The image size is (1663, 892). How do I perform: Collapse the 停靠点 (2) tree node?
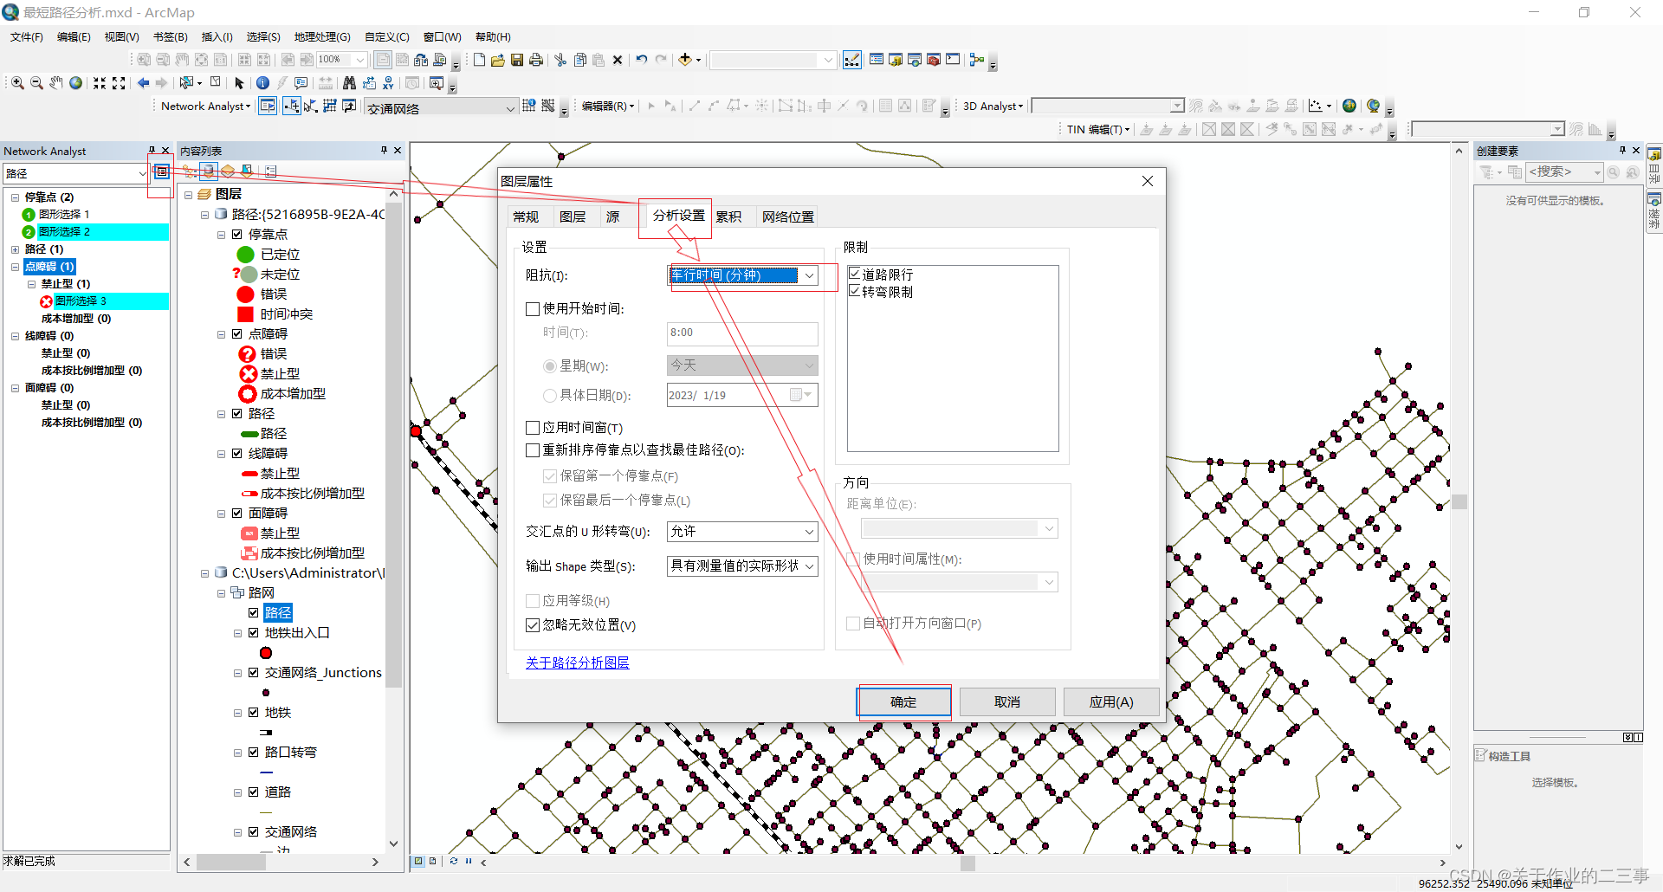pyautogui.click(x=15, y=197)
